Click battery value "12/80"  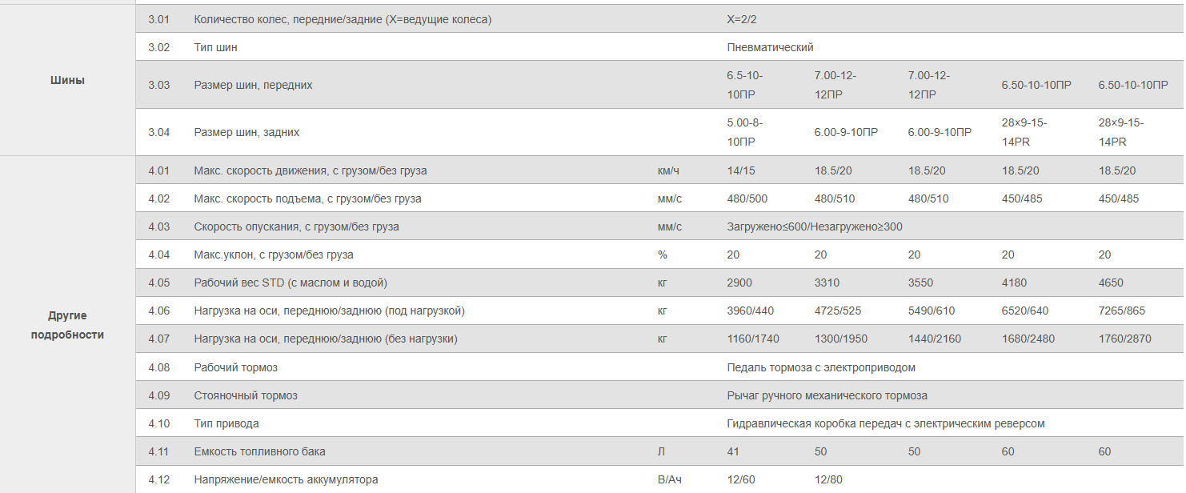coord(828,479)
